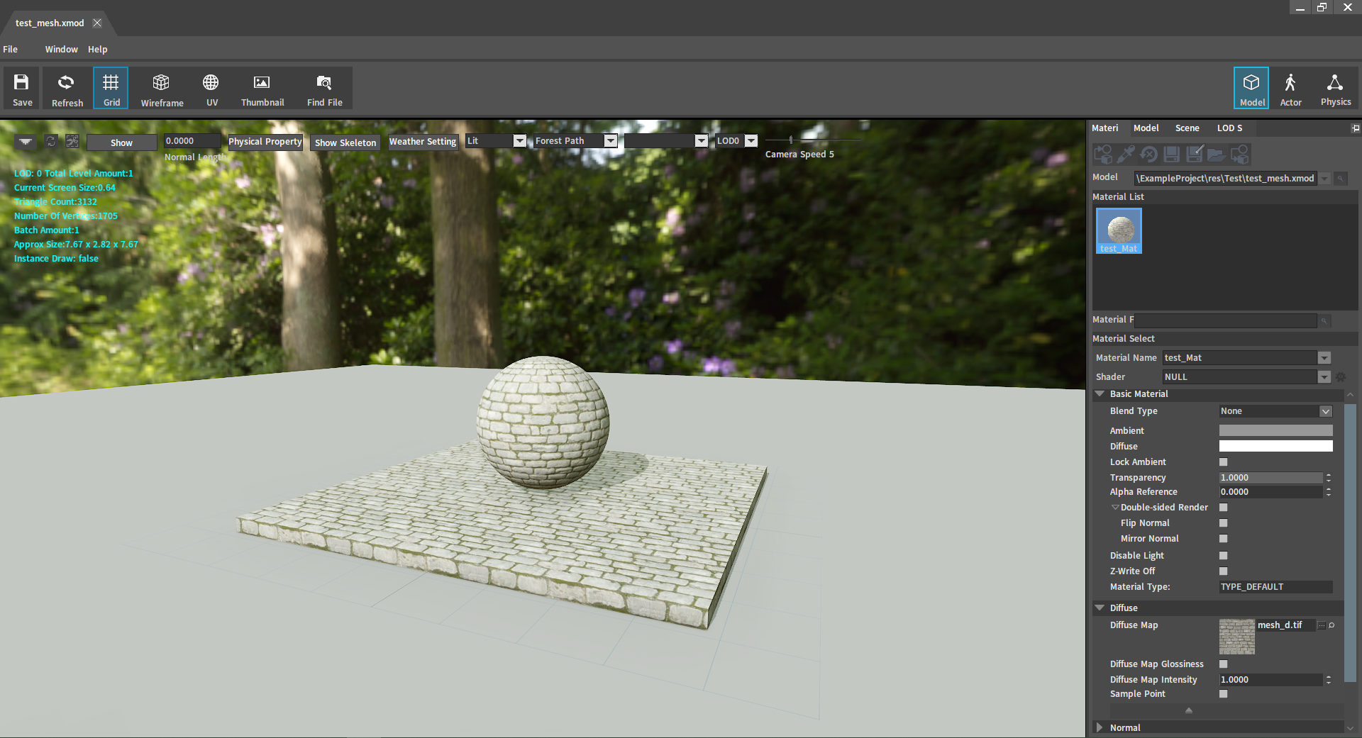Screen dimensions: 1362x738
Task: Open Weather Setting button
Action: pos(422,142)
